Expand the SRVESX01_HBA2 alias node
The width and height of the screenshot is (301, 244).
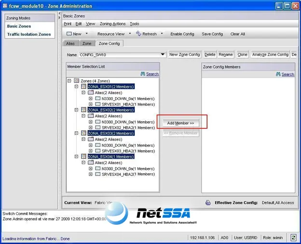click(x=90, y=104)
